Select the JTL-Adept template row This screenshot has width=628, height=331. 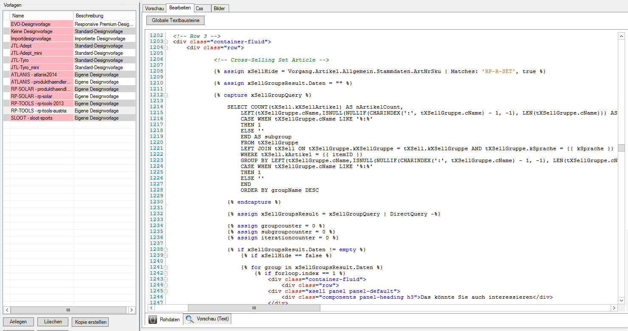[x=70, y=46]
